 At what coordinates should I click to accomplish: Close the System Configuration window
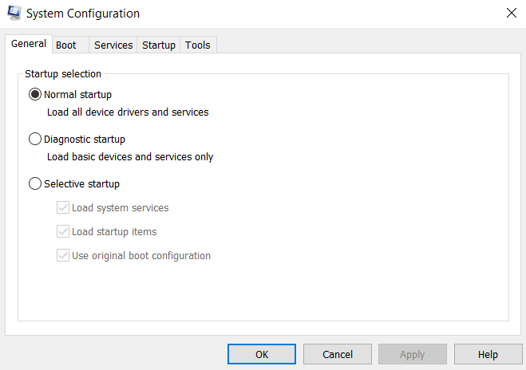[510, 14]
